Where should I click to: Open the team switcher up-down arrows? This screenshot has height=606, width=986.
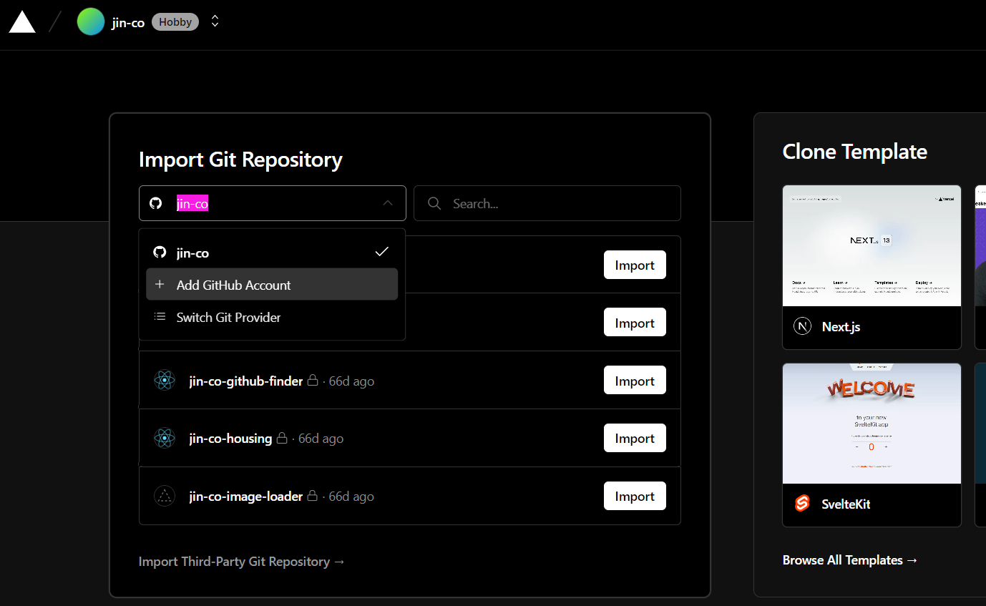tap(215, 22)
